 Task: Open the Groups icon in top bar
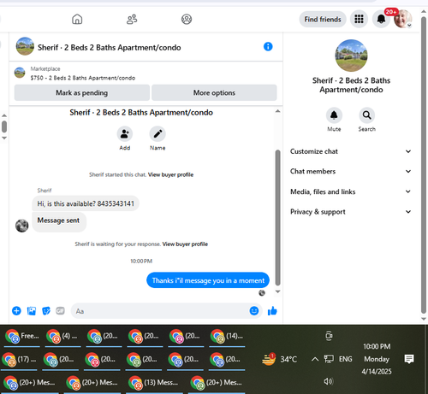tap(187, 20)
